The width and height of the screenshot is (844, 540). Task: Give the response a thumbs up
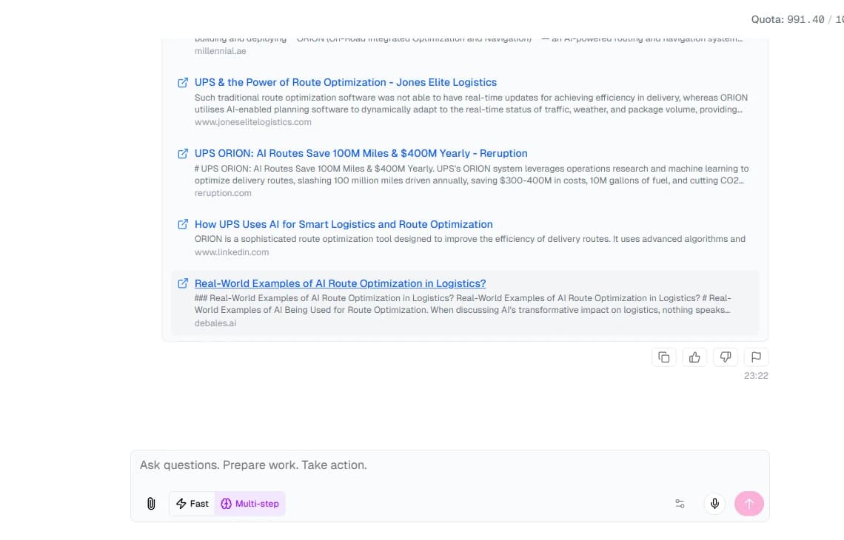[694, 357]
